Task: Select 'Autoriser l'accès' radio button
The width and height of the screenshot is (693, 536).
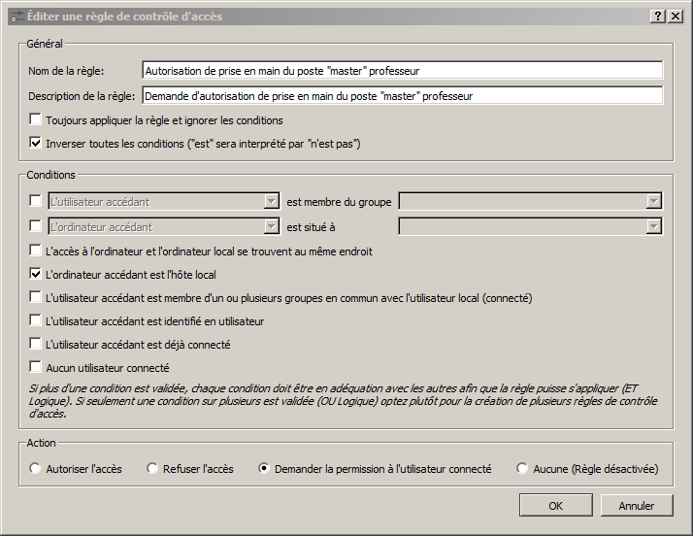Action: 35,468
